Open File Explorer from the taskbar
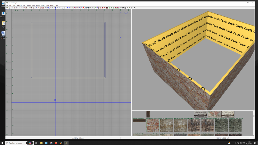 [x=41, y=143]
